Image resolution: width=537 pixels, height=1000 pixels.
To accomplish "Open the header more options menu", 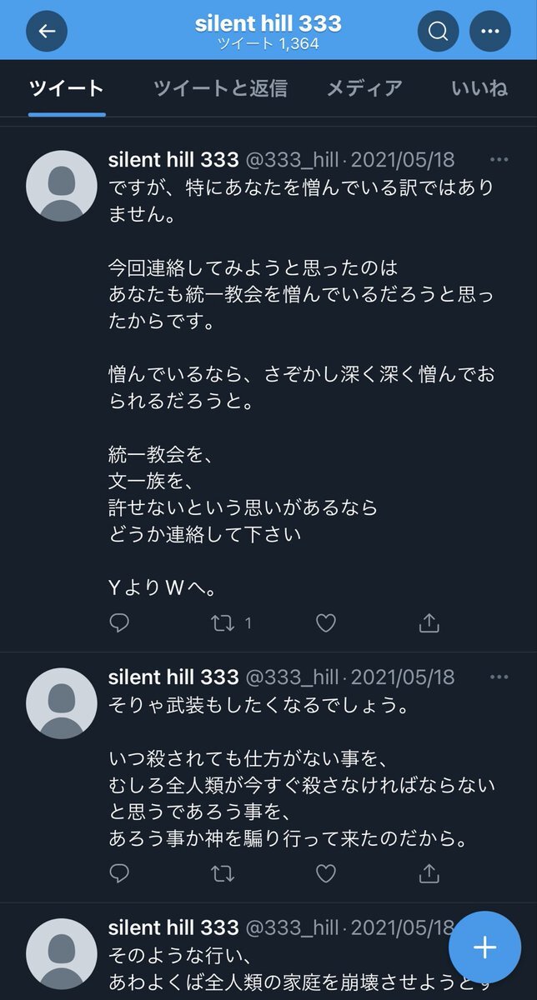I will point(490,32).
